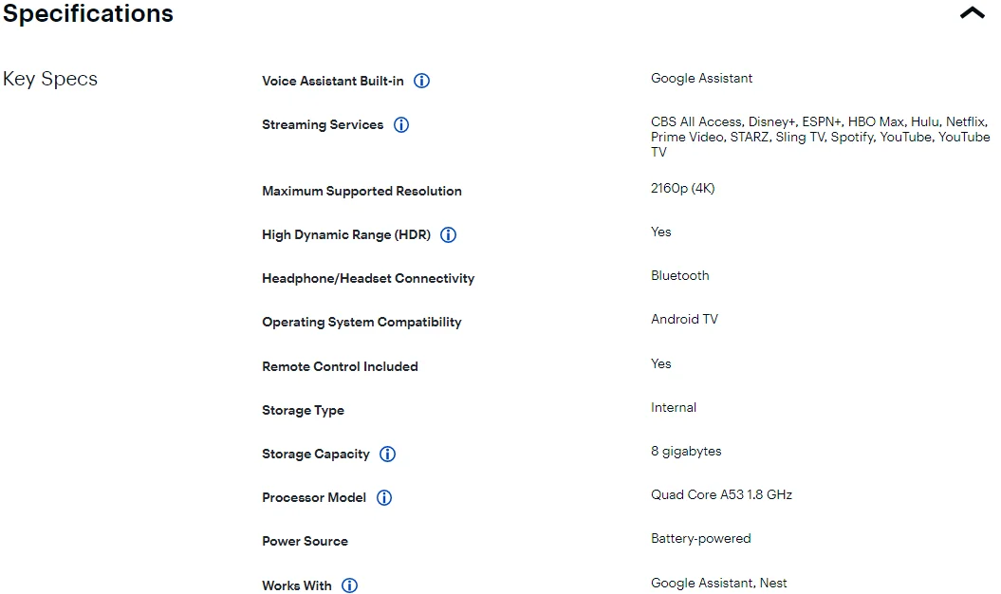Click the 2160p (4K) value
The width and height of the screenshot is (1001, 594).
click(682, 189)
